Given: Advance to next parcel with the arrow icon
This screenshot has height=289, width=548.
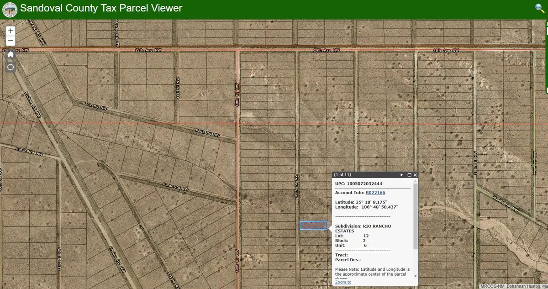Looking at the screenshot, I should click(401, 175).
